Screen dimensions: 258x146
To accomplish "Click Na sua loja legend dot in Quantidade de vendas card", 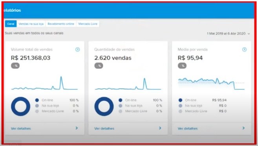I will (121, 106).
